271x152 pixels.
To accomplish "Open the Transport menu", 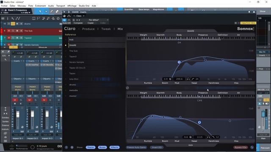I will 61,6.
